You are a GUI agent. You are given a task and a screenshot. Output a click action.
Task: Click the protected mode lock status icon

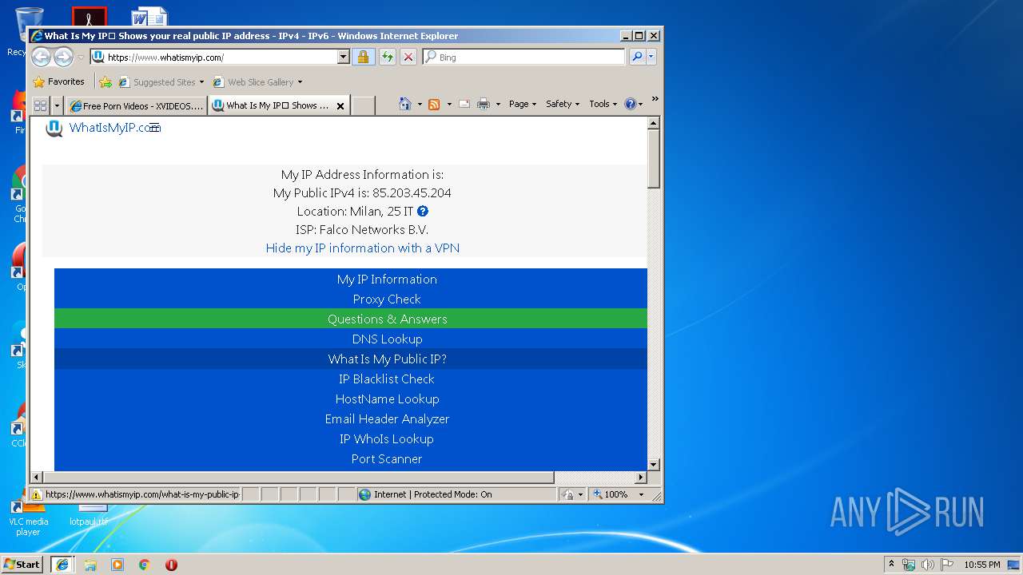click(567, 494)
